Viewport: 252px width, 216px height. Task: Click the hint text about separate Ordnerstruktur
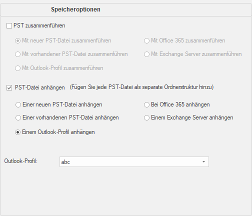pos(141,87)
